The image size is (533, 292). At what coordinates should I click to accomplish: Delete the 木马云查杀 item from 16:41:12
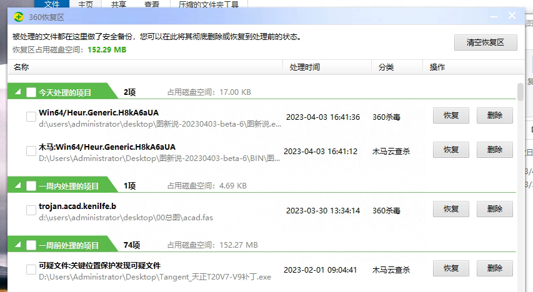pyautogui.click(x=494, y=150)
